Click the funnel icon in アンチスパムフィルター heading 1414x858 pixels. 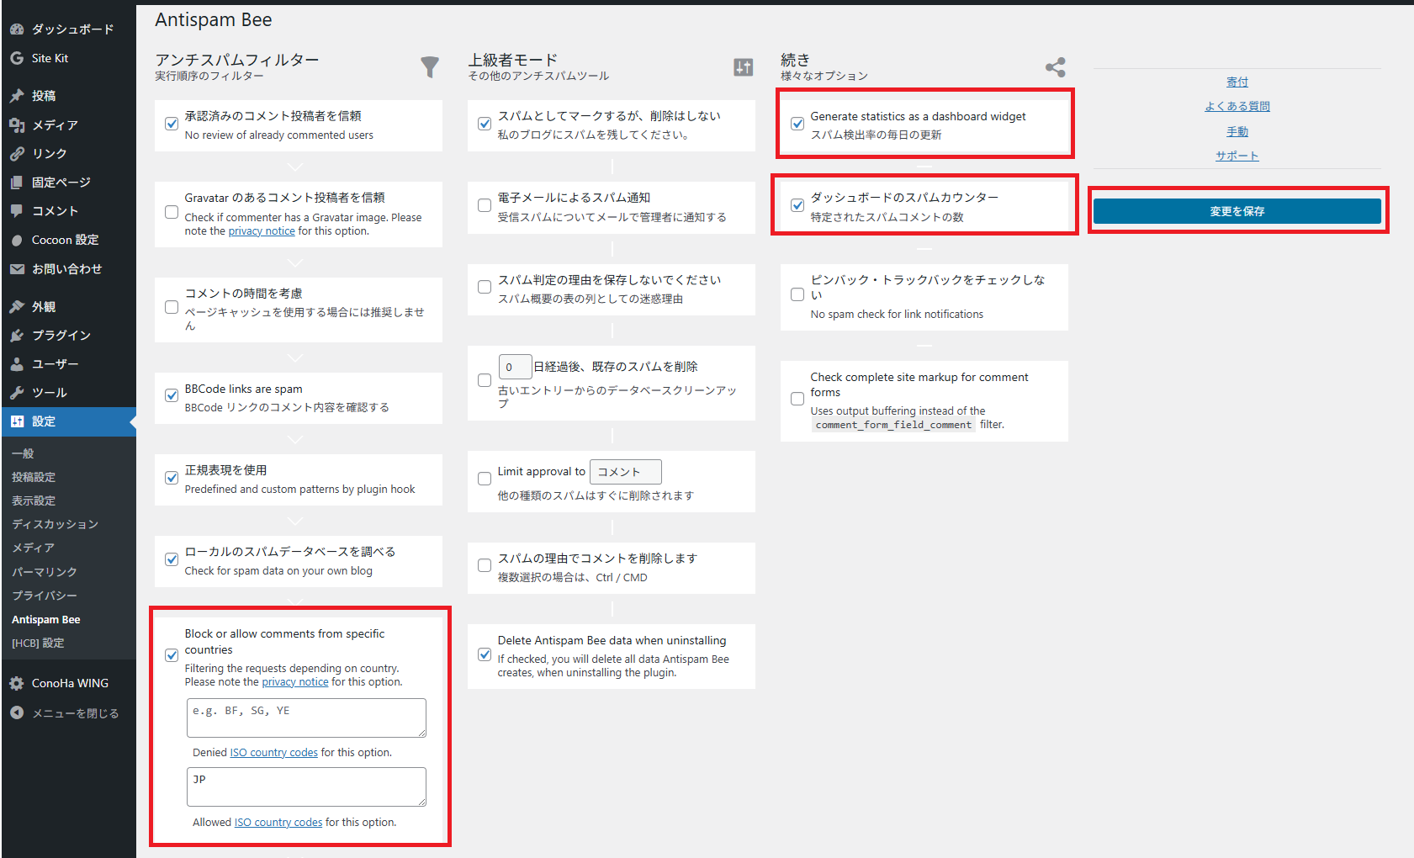click(430, 66)
